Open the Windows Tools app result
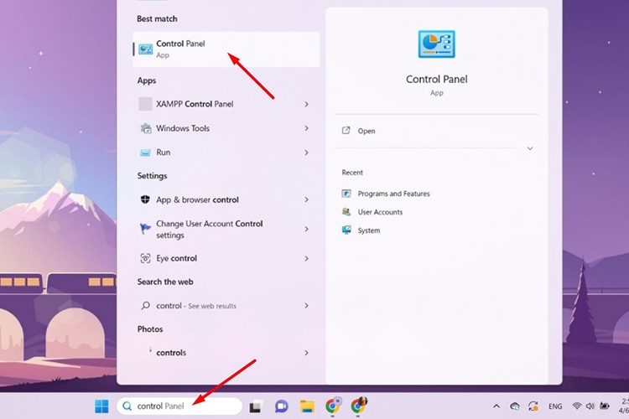This screenshot has height=419, width=629. tap(183, 128)
